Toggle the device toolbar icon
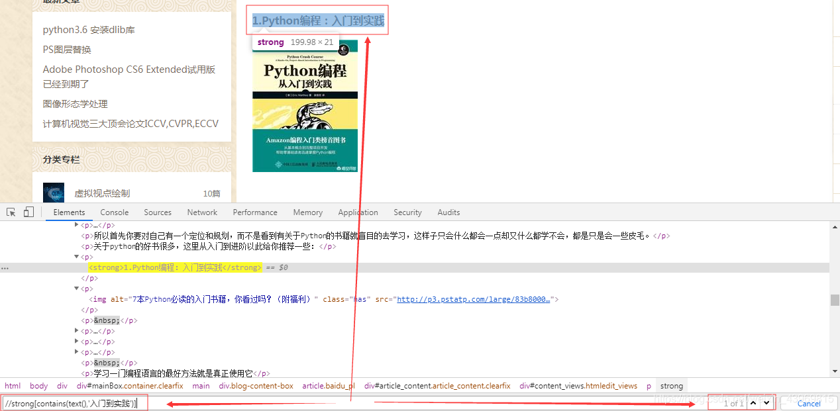Image resolution: width=840 pixels, height=411 pixels. 28,212
